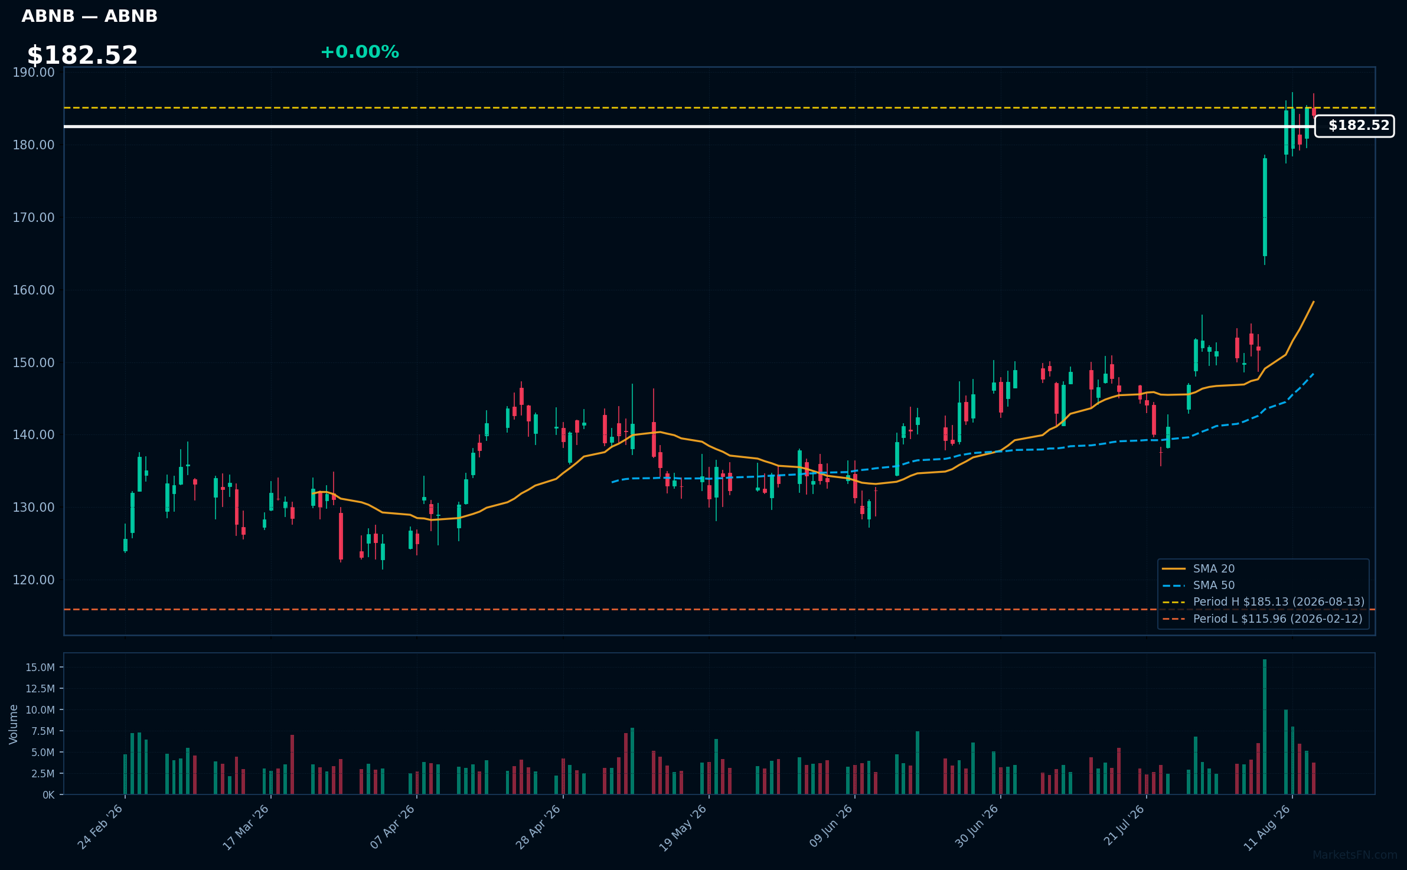
Task: Click the 130.00 price axis label
Action: click(34, 508)
